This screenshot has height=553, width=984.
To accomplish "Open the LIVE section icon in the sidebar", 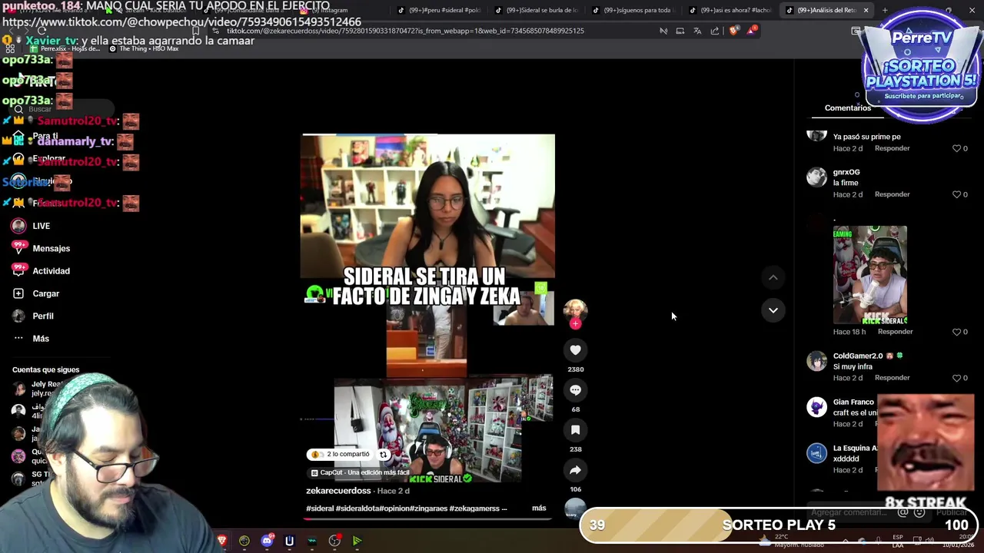I will pyautogui.click(x=18, y=226).
